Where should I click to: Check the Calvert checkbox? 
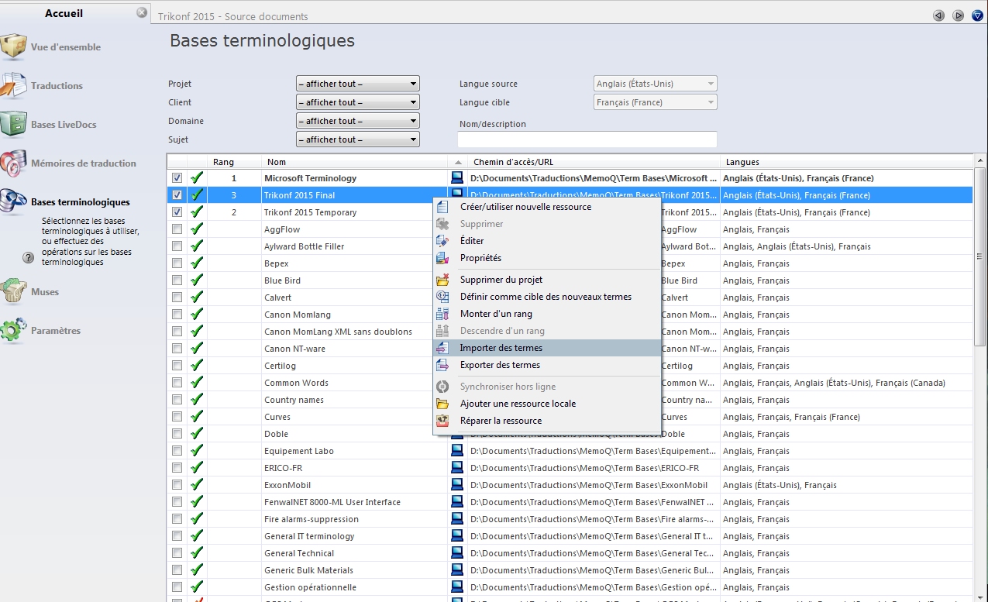[177, 298]
